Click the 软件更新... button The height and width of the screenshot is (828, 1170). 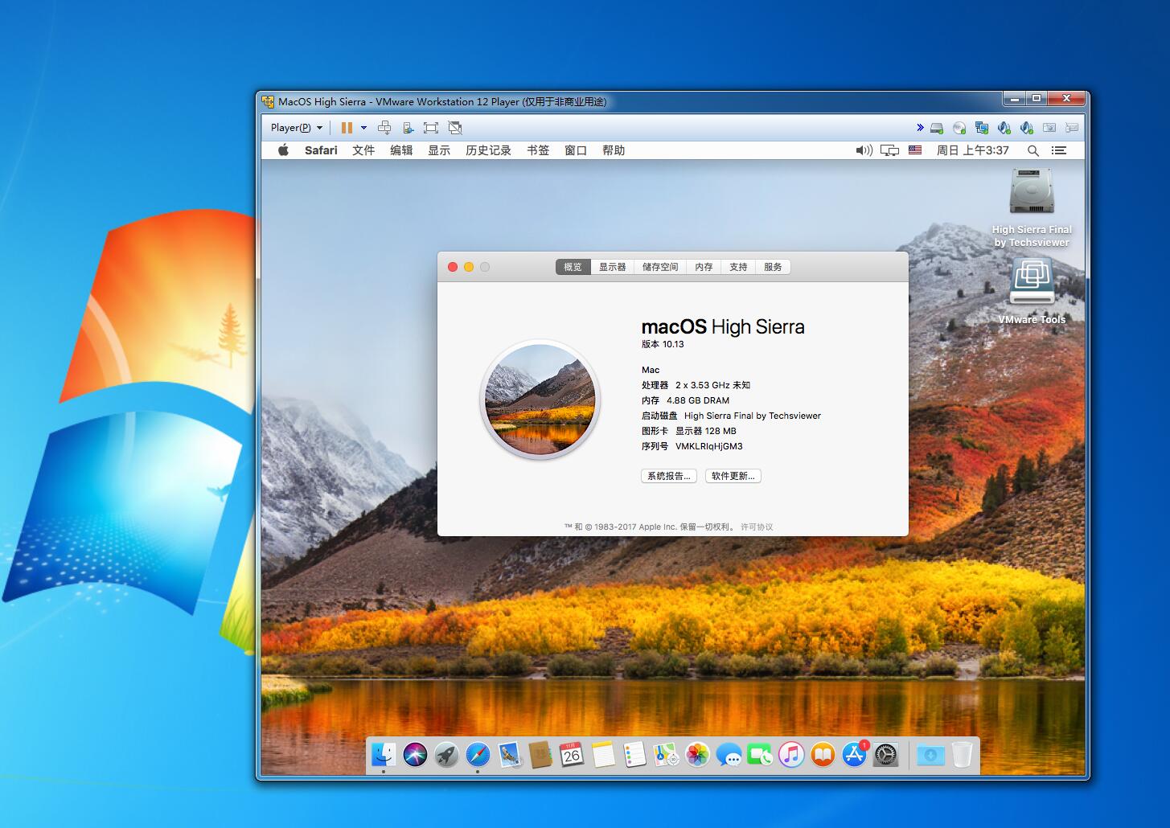(x=733, y=476)
